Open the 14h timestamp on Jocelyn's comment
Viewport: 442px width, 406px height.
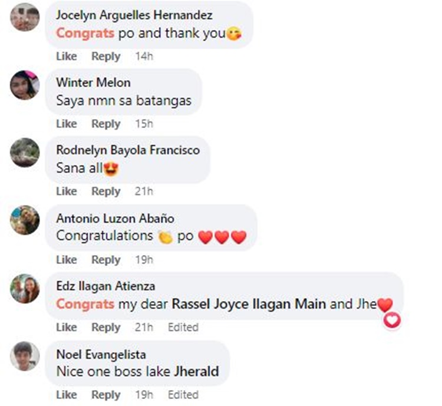[144, 56]
